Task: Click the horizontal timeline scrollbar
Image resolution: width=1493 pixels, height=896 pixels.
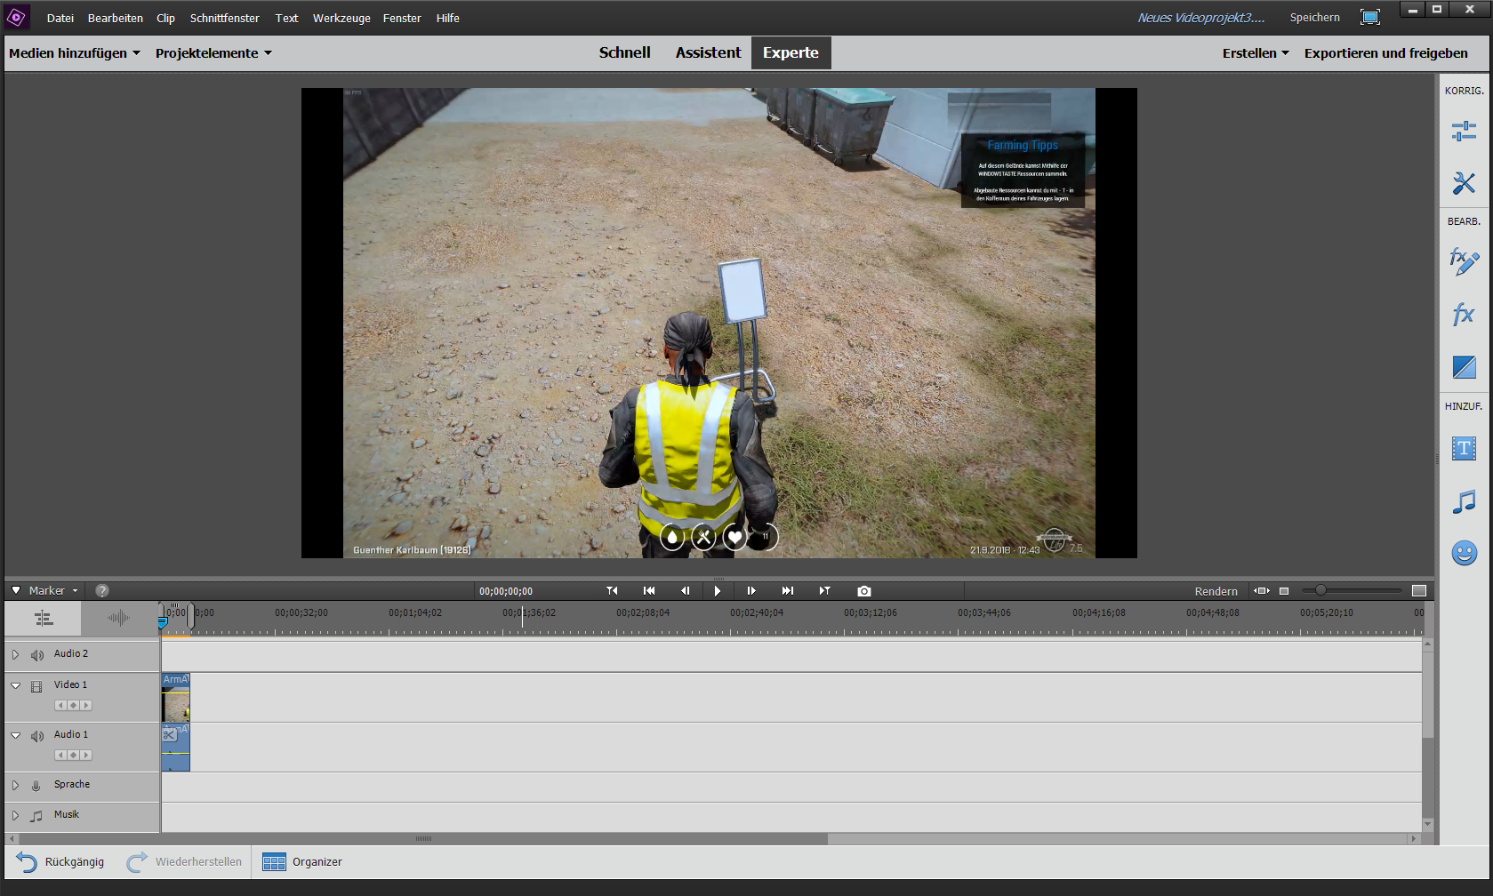Action: (423, 838)
